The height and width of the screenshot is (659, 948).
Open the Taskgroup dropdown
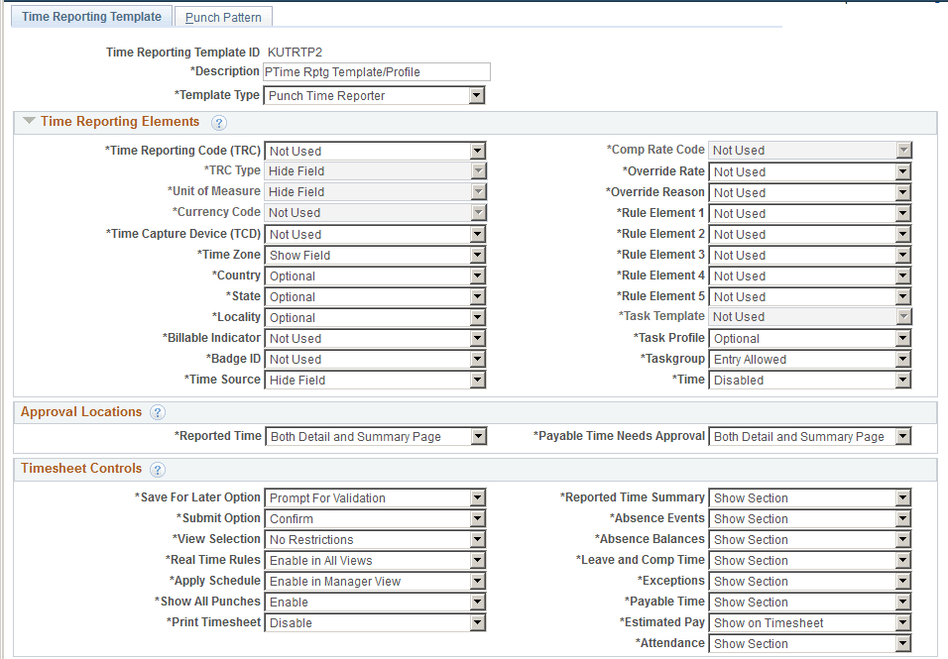click(x=903, y=359)
